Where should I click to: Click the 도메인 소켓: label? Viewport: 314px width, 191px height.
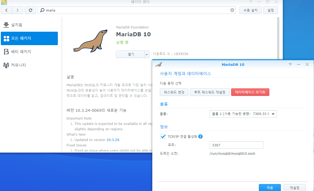tap(169, 153)
